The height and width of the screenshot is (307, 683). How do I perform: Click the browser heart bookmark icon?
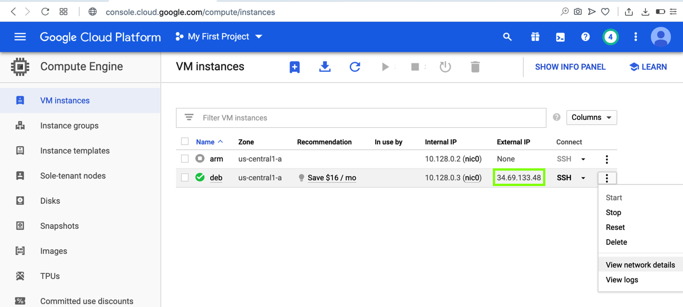605,12
